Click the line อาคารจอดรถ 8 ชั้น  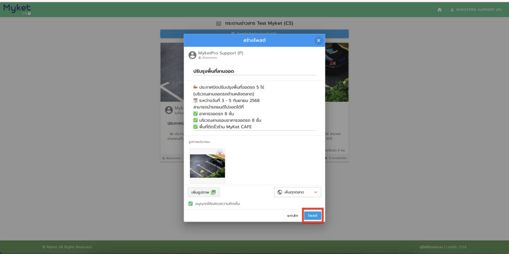pyautogui.click(x=213, y=114)
